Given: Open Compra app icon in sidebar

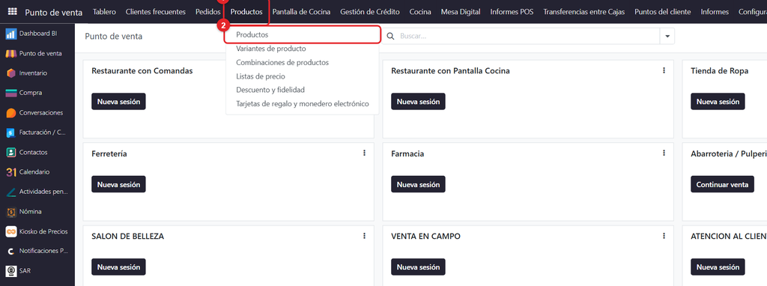Looking at the screenshot, I should [11, 93].
